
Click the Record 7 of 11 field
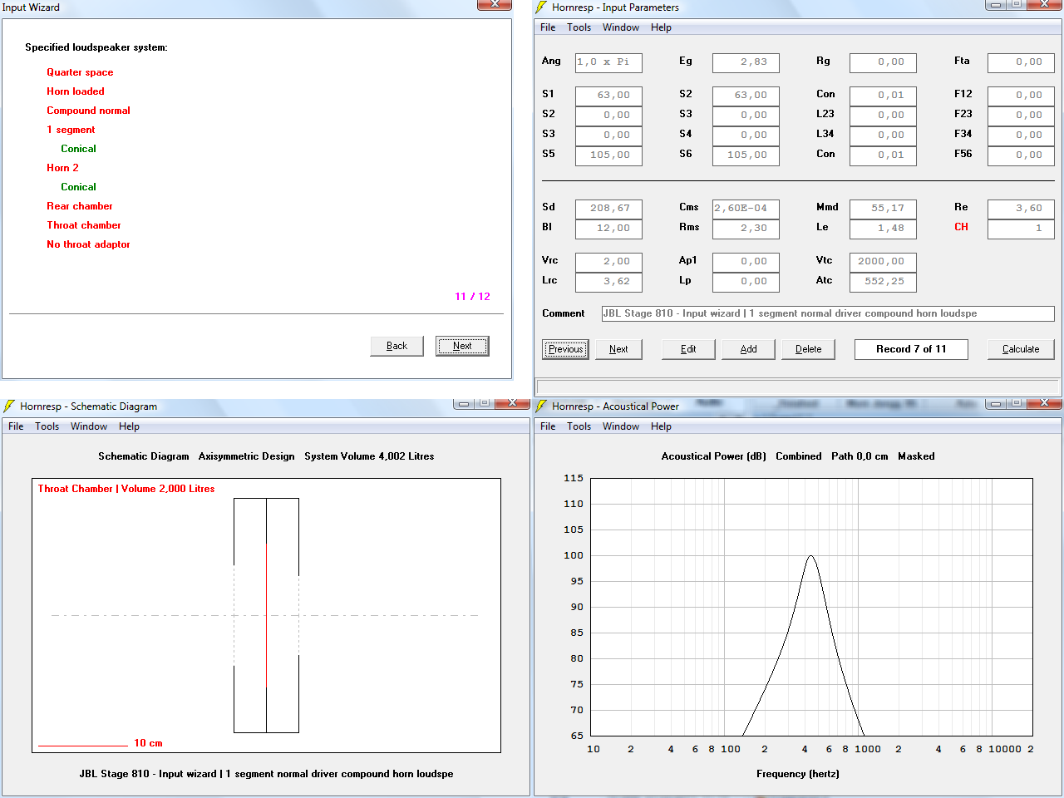coord(911,349)
